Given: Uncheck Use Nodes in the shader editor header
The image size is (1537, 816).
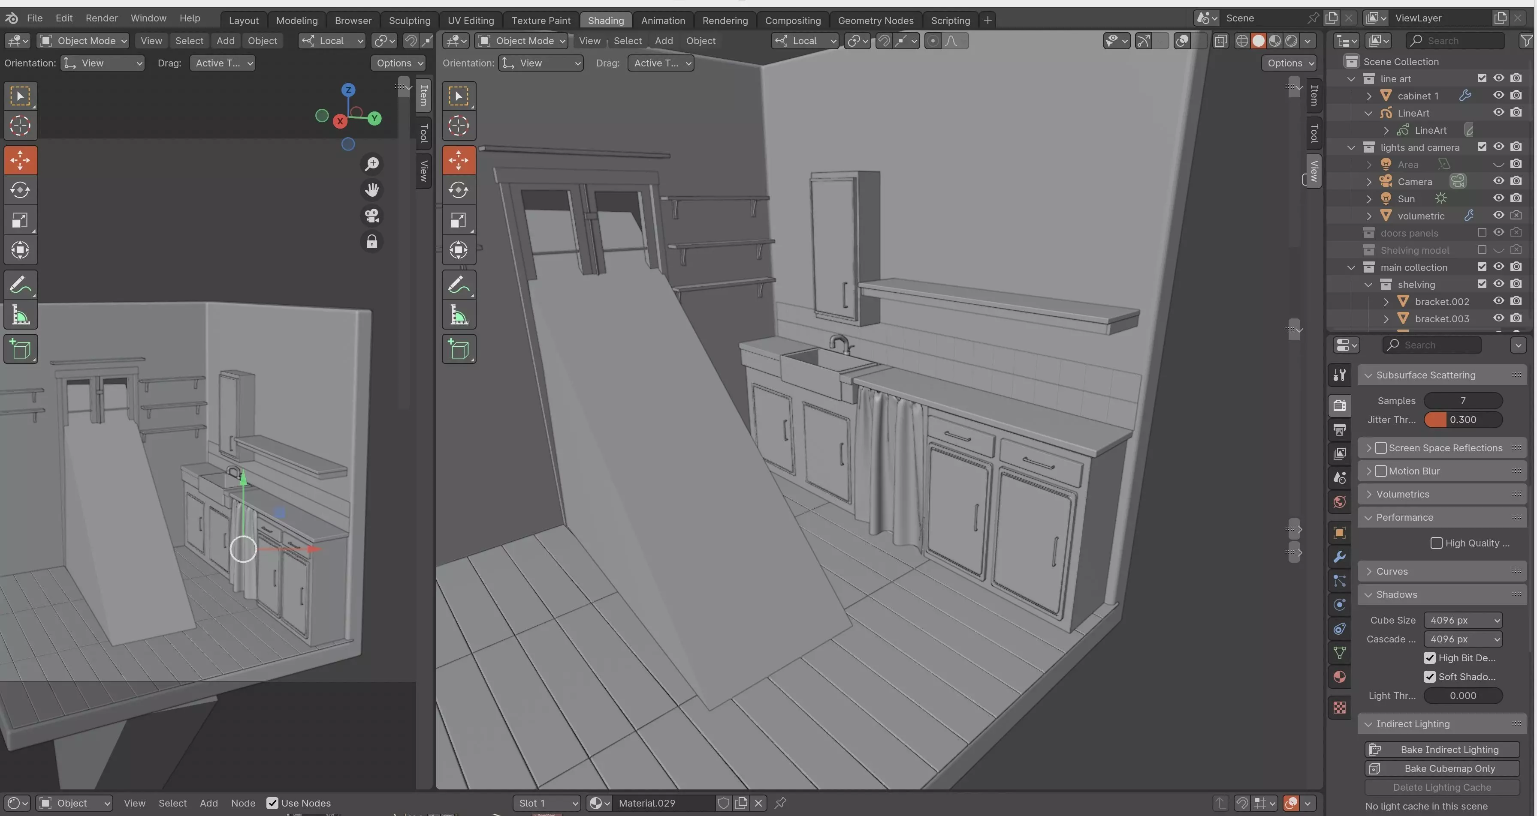Looking at the screenshot, I should (273, 803).
